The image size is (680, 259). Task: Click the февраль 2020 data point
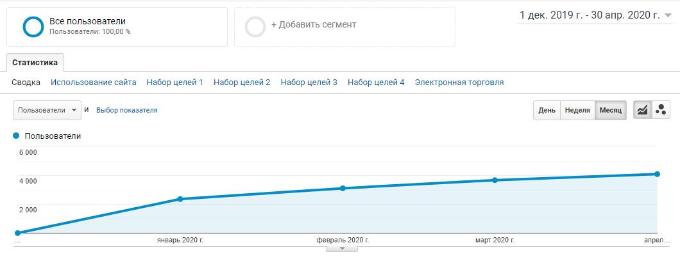point(343,188)
